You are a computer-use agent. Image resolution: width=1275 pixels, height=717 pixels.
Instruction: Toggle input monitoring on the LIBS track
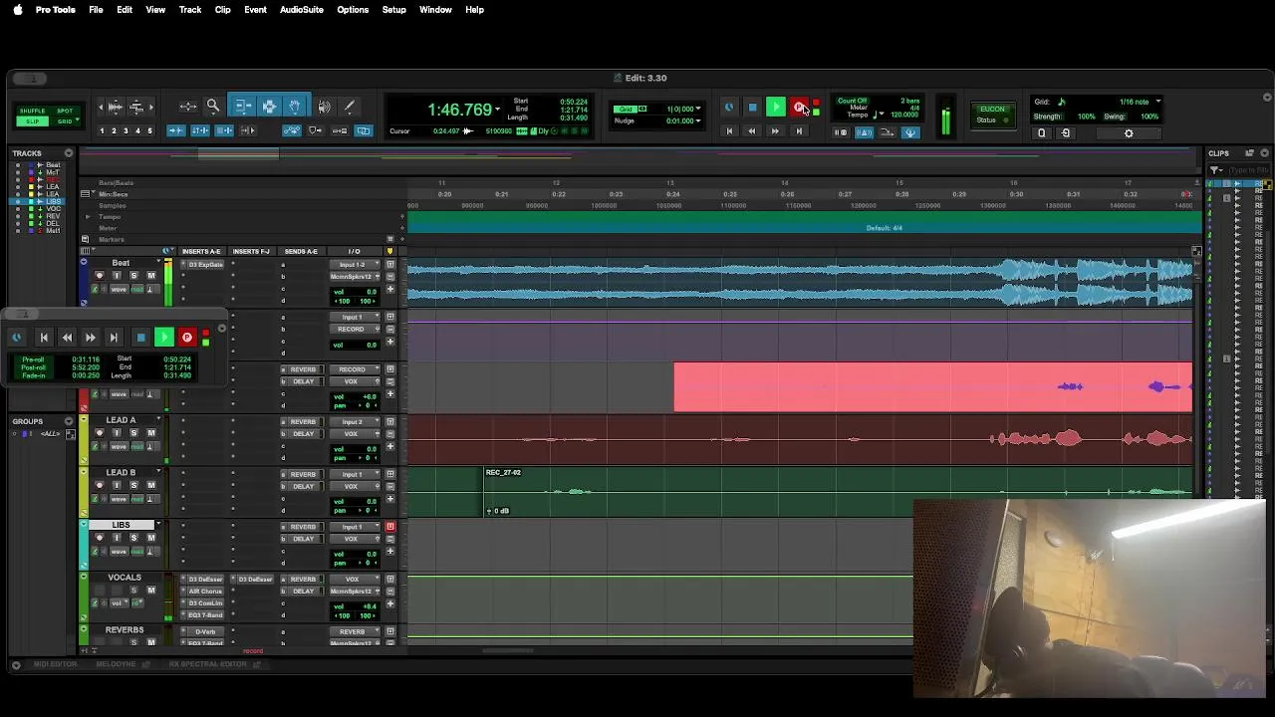[x=117, y=538]
